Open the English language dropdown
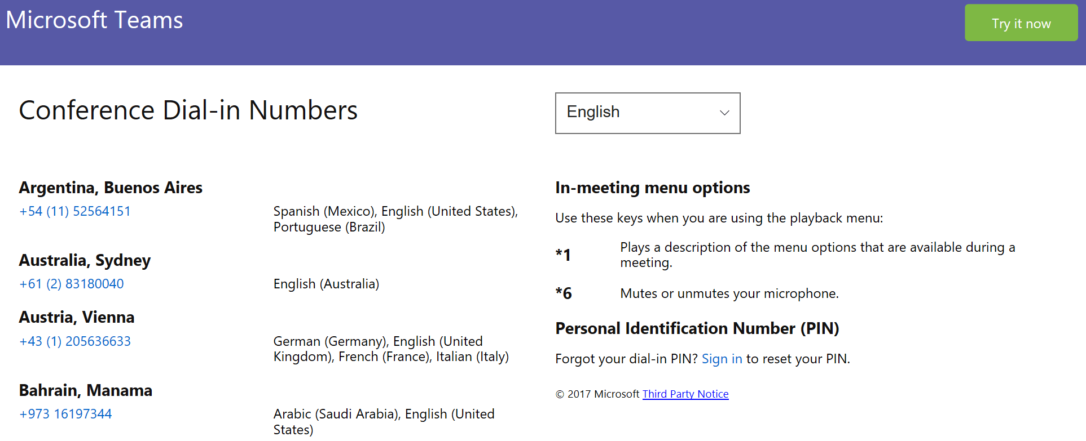Viewport: 1086px width, 441px height. (648, 113)
